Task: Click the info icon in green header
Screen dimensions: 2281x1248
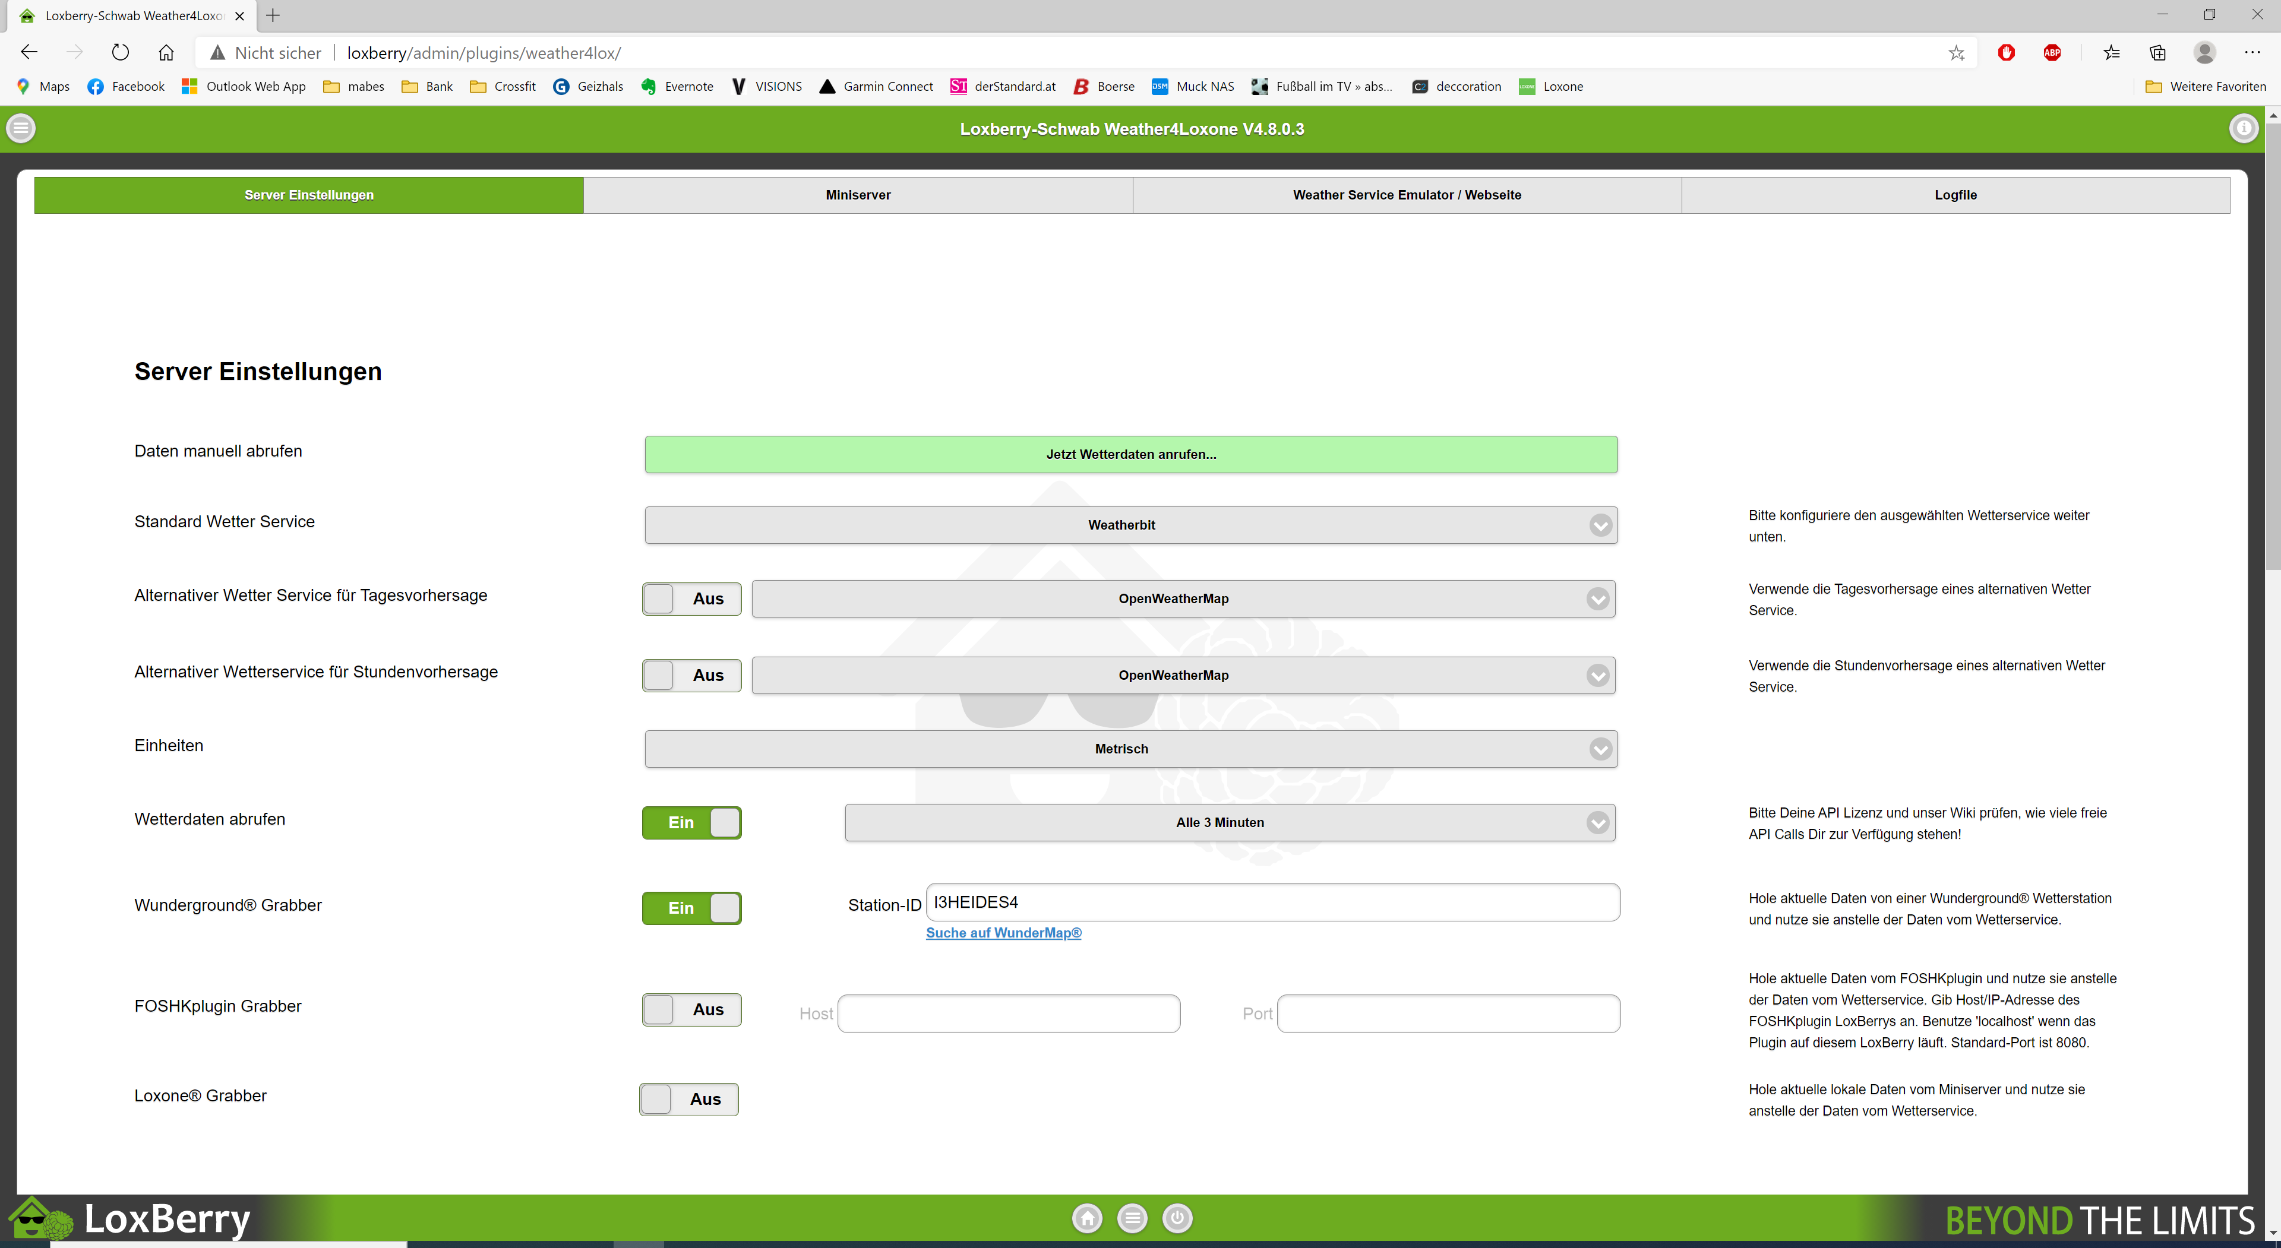Action: [x=2243, y=128]
